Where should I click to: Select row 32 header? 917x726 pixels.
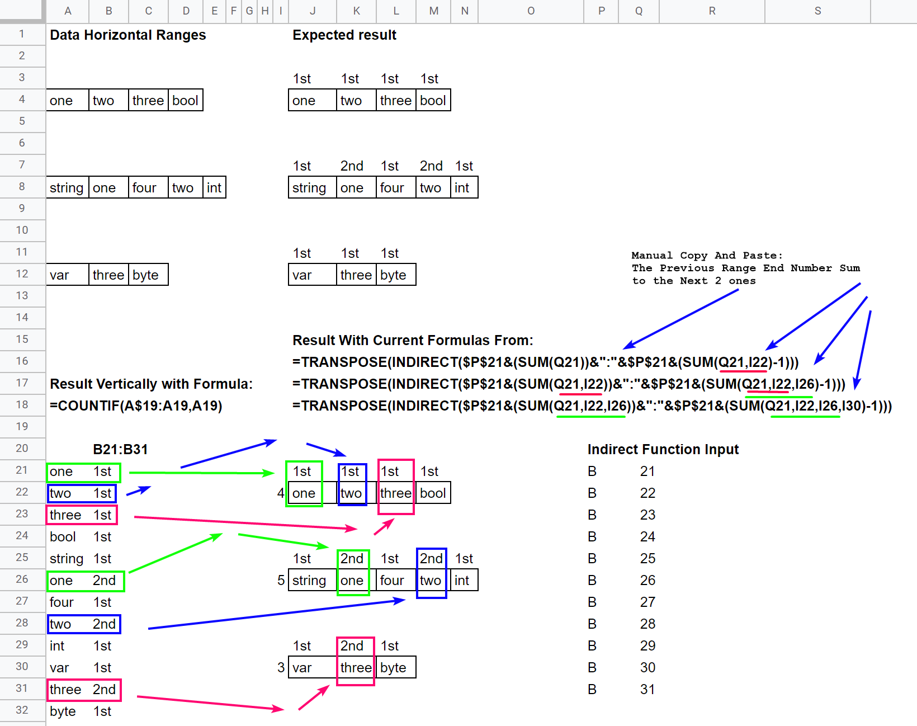pos(22,710)
